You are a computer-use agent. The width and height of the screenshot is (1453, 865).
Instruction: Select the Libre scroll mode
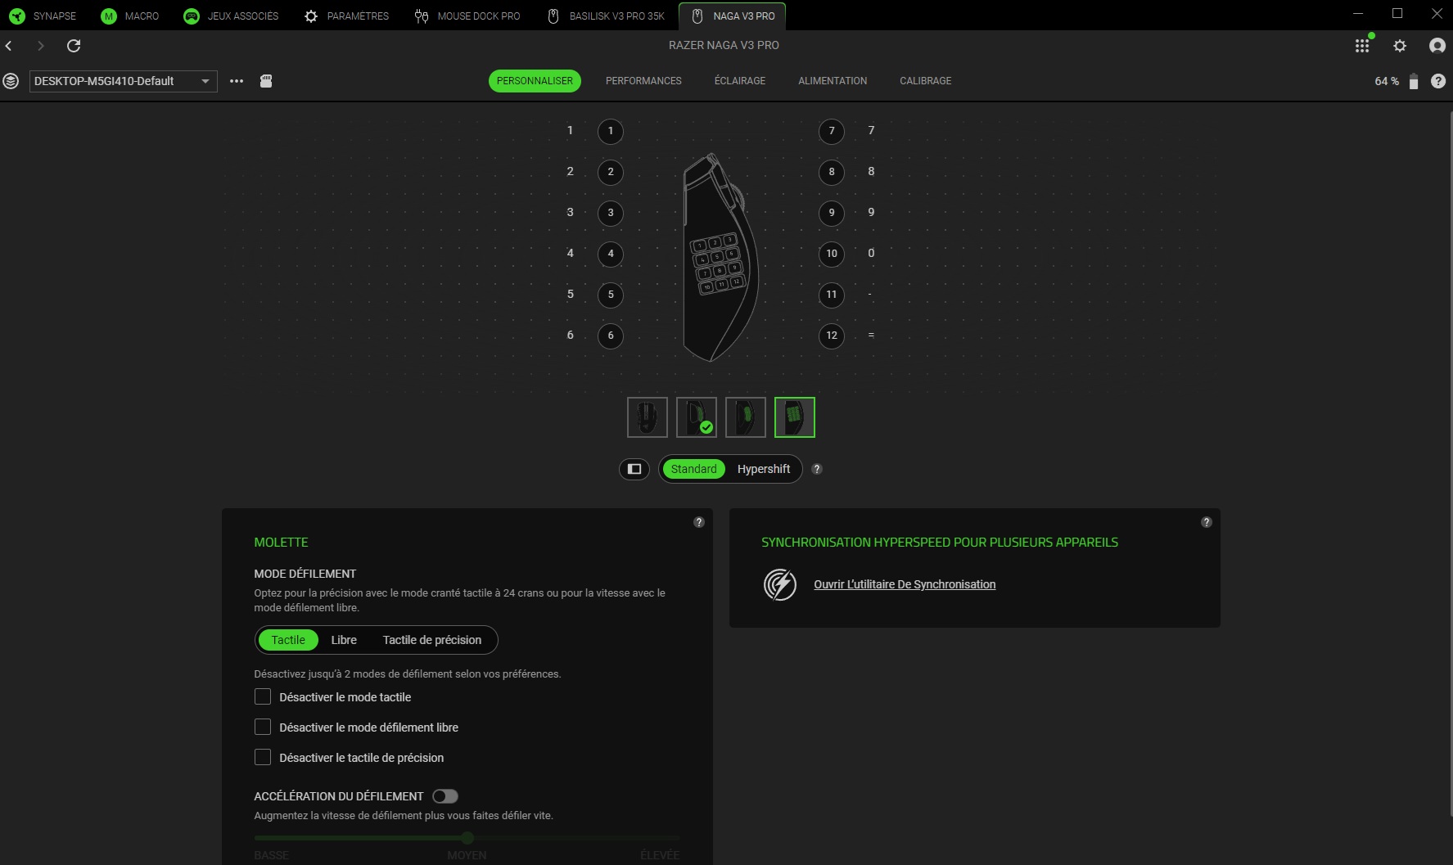344,640
